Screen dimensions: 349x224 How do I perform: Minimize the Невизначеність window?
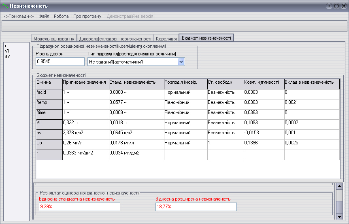[329, 6]
